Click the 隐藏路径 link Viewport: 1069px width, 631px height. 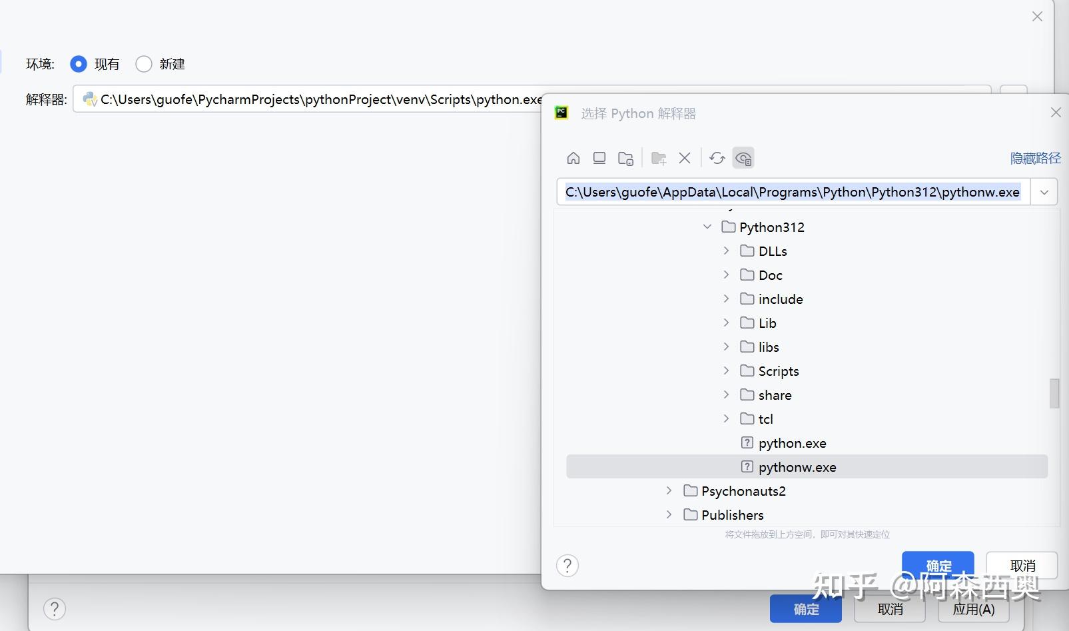click(x=1036, y=159)
